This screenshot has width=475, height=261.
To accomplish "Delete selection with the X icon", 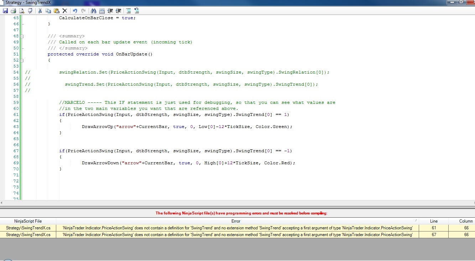I will (64, 11).
